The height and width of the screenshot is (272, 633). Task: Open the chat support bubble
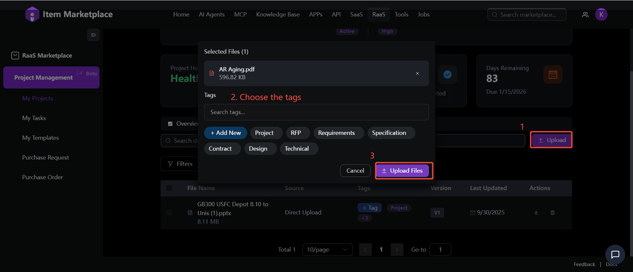tap(615, 254)
